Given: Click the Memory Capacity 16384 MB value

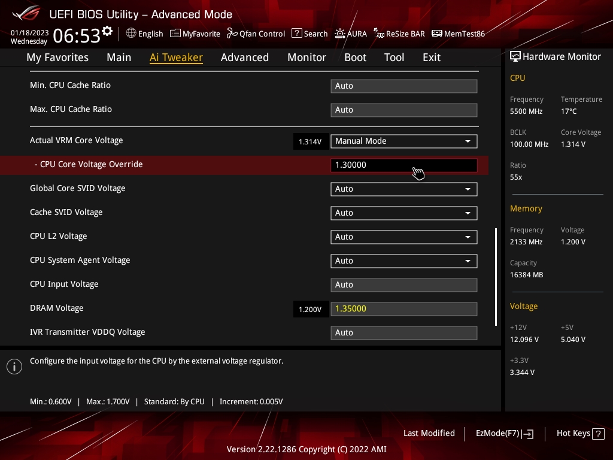Looking at the screenshot, I should (x=527, y=274).
